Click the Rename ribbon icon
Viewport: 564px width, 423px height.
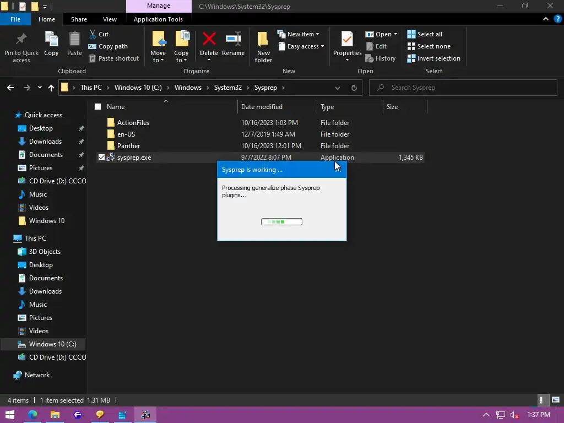tap(233, 39)
